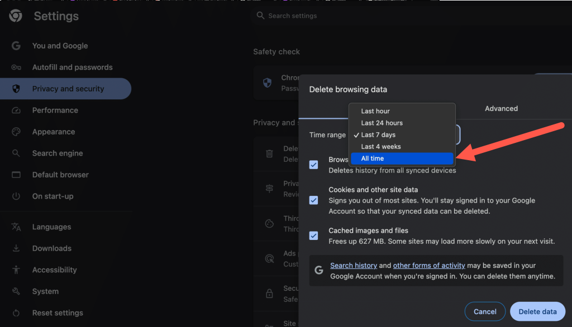Uncheck Cached images and files checkbox
572x327 pixels.
[313, 235]
